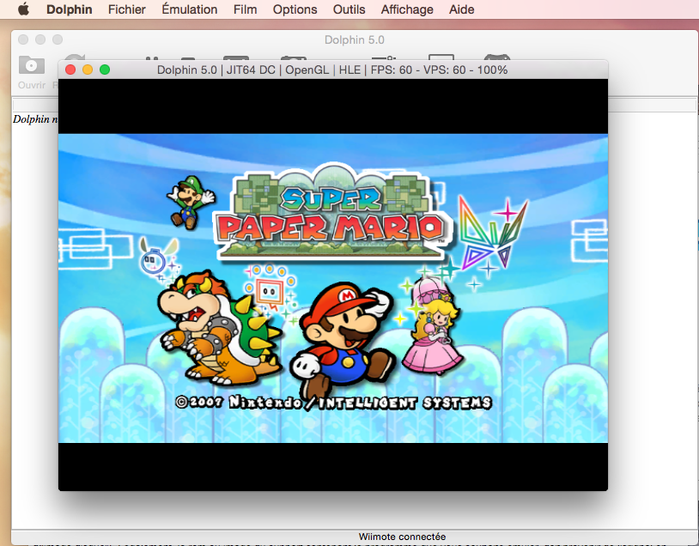Screen dimensions: 699x546
Task: Click the game window title showing FPS: 60
Action: point(332,70)
